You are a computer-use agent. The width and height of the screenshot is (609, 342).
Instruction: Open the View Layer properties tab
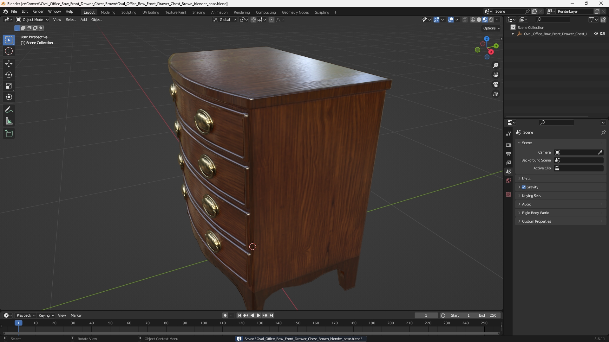[x=508, y=162]
